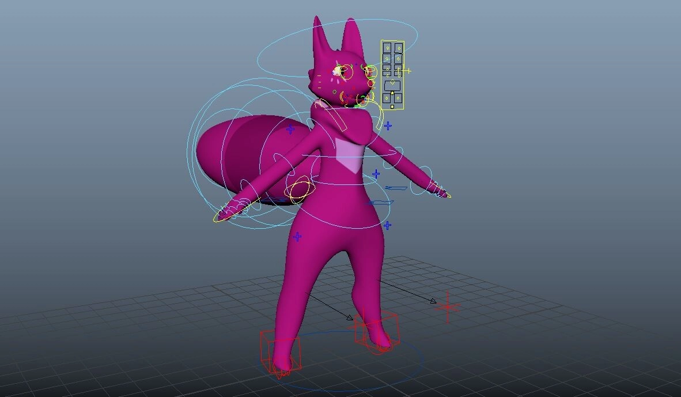Click the red cross locator on the grid
681x397 pixels.
(x=448, y=307)
